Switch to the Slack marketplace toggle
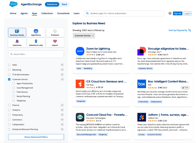This screenshot has width=196, height=143. tap(64, 4)
